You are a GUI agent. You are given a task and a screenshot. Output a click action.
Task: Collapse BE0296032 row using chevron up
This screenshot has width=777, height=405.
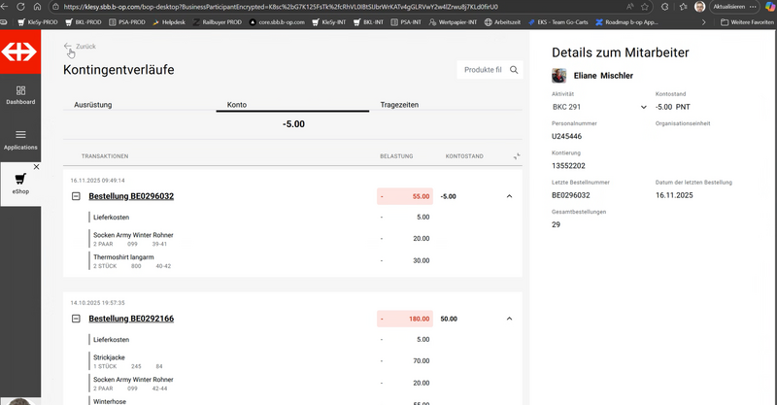click(509, 196)
